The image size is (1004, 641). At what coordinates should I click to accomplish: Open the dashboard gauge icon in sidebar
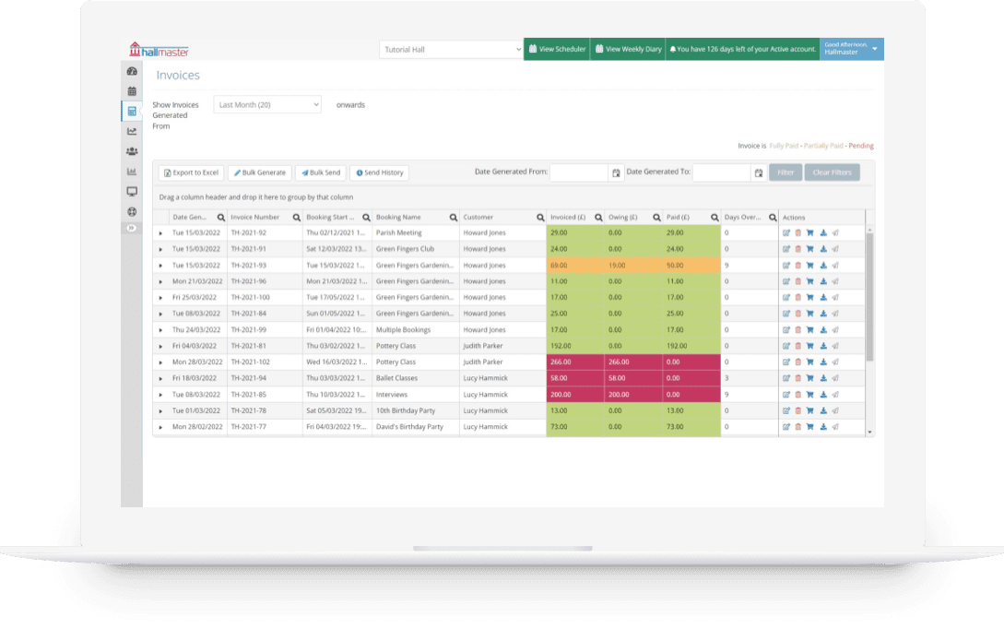(x=132, y=71)
